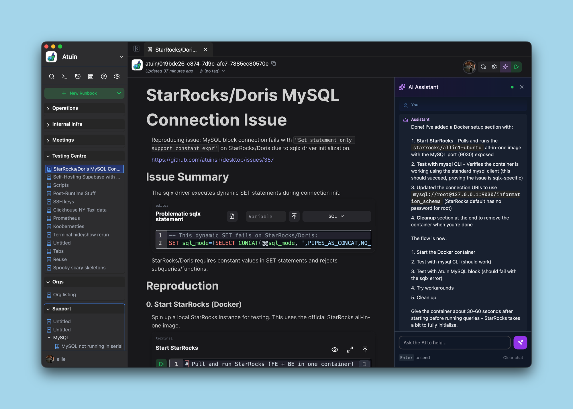The width and height of the screenshot is (573, 409).
Task: Click the Clear chat link
Action: click(513, 358)
